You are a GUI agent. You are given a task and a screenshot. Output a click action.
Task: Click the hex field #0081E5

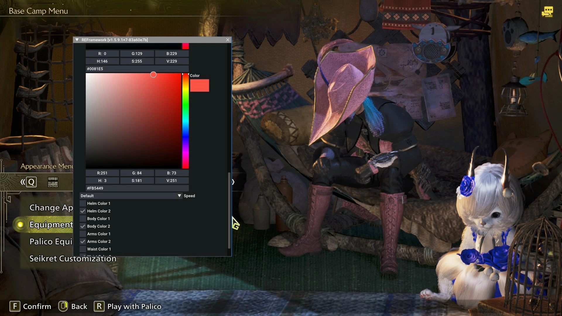[x=137, y=69]
